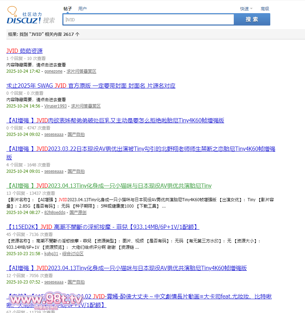Viewport: 305px width, 313px height.
Task: Open 求片问答悬赏区 forum from first result
Action: pos(81,71)
